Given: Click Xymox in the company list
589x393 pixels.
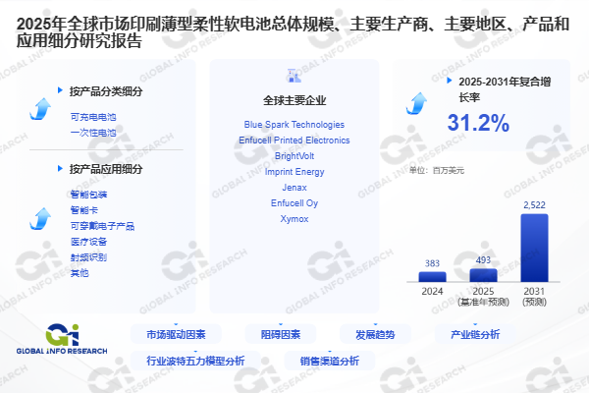Looking at the screenshot, I should (x=294, y=219).
